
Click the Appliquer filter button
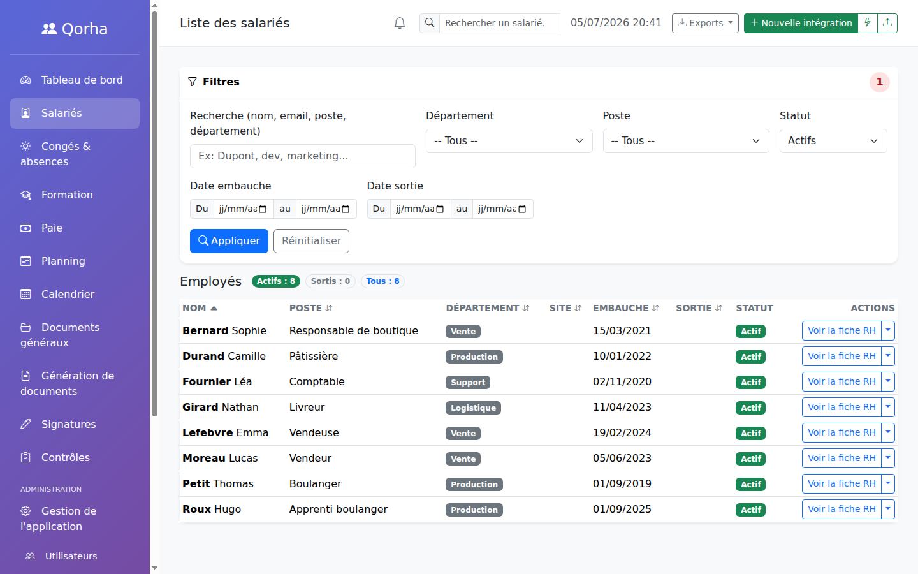[229, 241]
